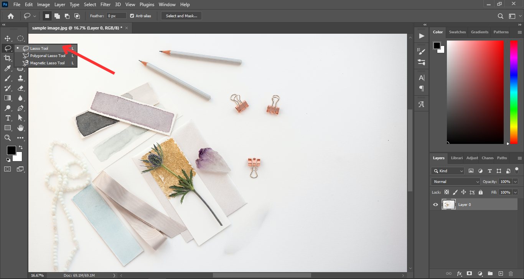Image resolution: width=524 pixels, height=279 pixels.
Task: Choose Magnetic Lasso Tool from flyout
Action: (x=47, y=63)
